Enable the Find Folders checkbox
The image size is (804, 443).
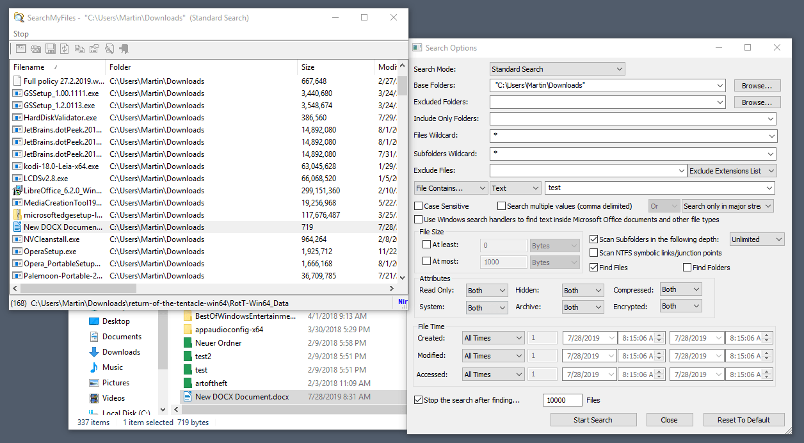[x=687, y=267]
